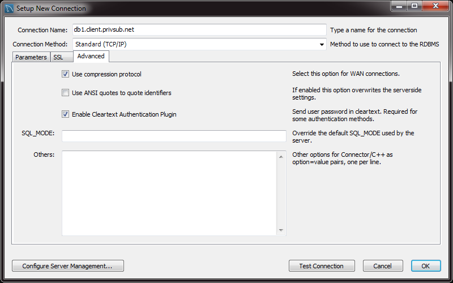
Task: Click the 'Select this option for WAN connections.' text
Action: (346, 74)
